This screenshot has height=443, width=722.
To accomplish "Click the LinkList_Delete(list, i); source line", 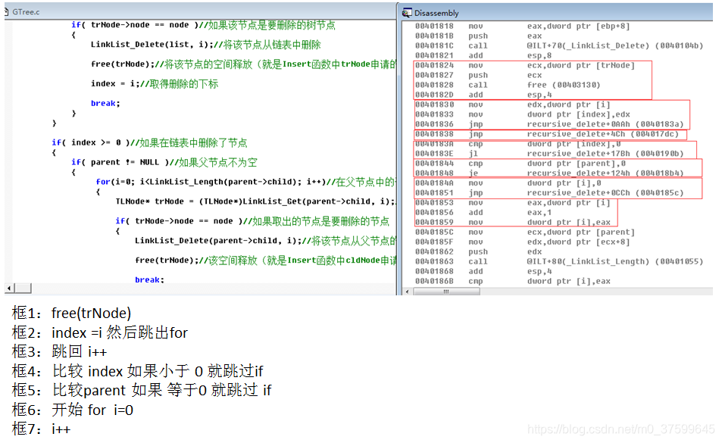I will click(205, 45).
